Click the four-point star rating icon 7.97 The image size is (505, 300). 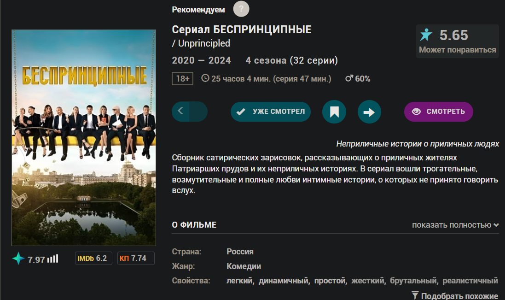(x=18, y=259)
